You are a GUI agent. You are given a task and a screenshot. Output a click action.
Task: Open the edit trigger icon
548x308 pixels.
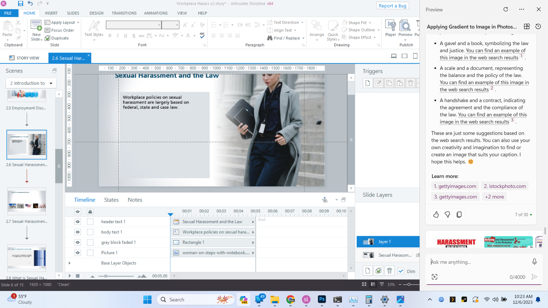[x=378, y=83]
